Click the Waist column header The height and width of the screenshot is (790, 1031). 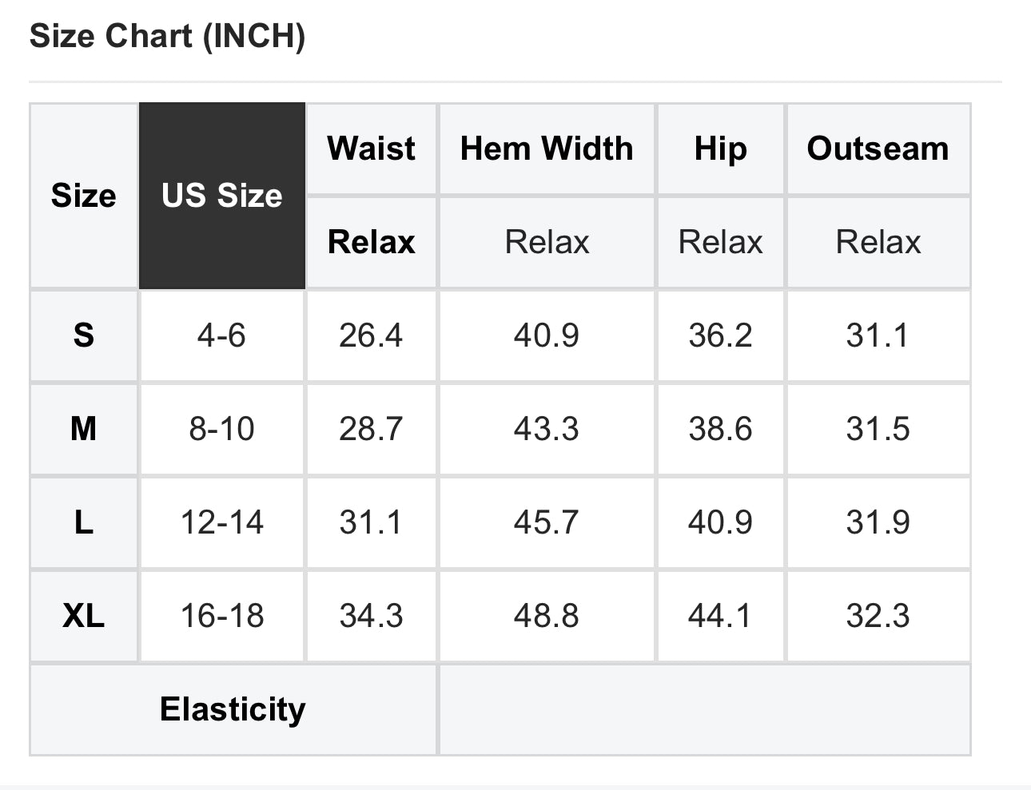point(371,149)
